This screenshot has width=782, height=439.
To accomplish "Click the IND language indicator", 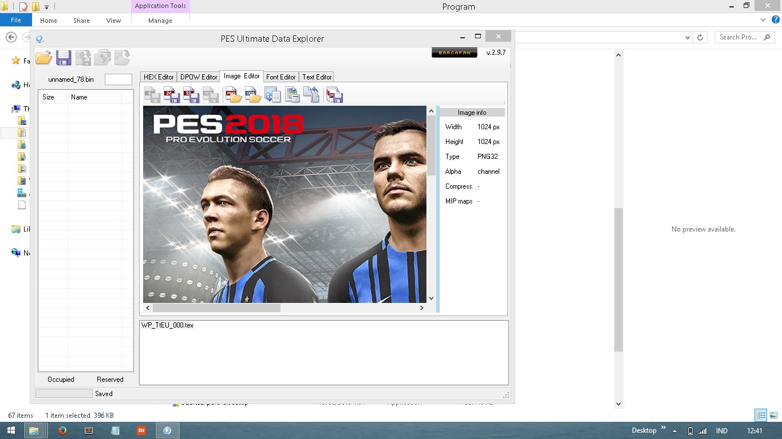I will (722, 431).
